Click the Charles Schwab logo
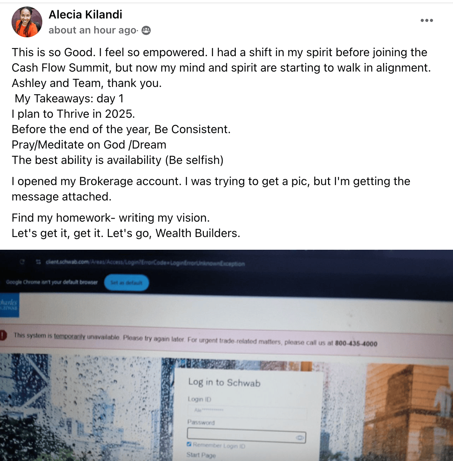Image resolution: width=453 pixels, height=461 pixels. 9,305
